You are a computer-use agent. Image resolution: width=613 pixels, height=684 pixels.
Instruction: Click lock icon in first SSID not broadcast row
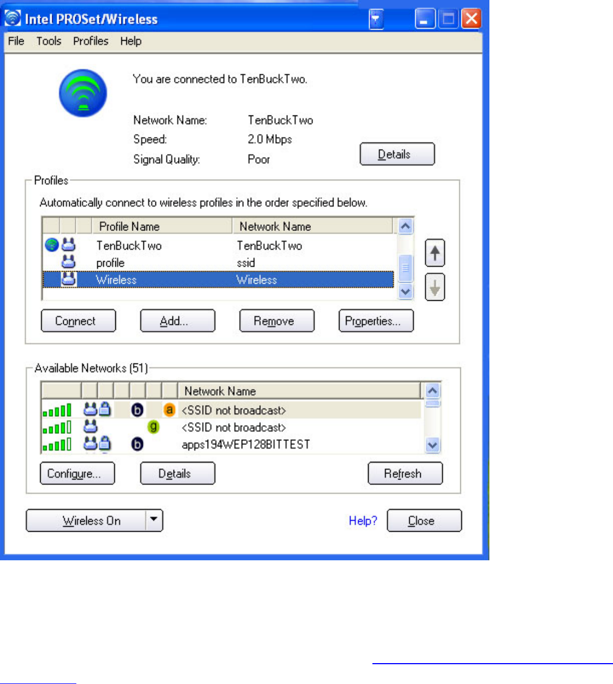[105, 409]
